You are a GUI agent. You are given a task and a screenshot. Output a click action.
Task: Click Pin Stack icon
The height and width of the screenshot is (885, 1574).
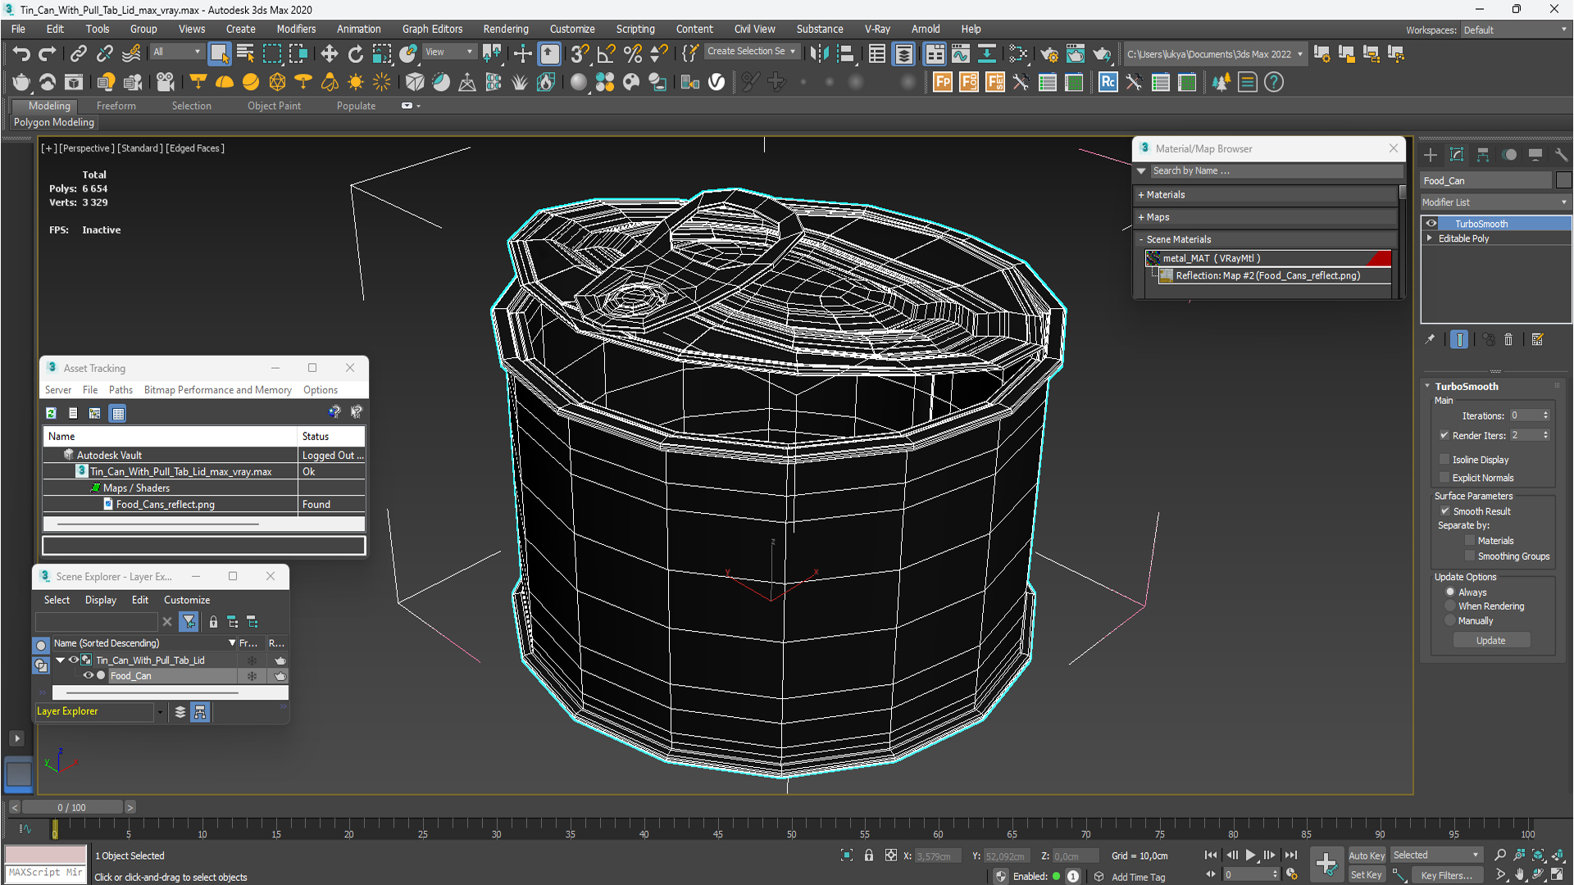pos(1431,339)
